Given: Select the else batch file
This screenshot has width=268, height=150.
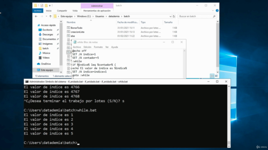Looking at the screenshot, I should point(73,36).
